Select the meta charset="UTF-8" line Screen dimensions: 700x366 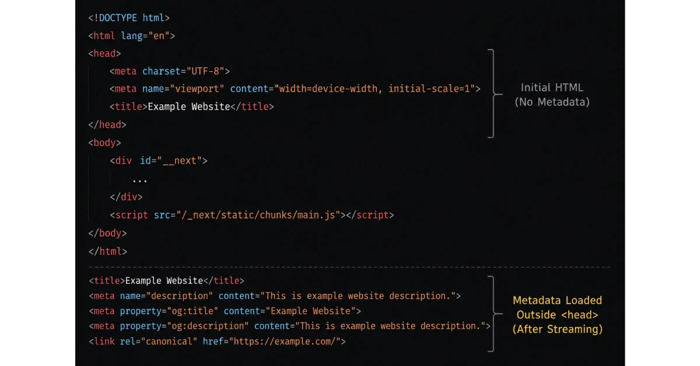click(x=170, y=71)
